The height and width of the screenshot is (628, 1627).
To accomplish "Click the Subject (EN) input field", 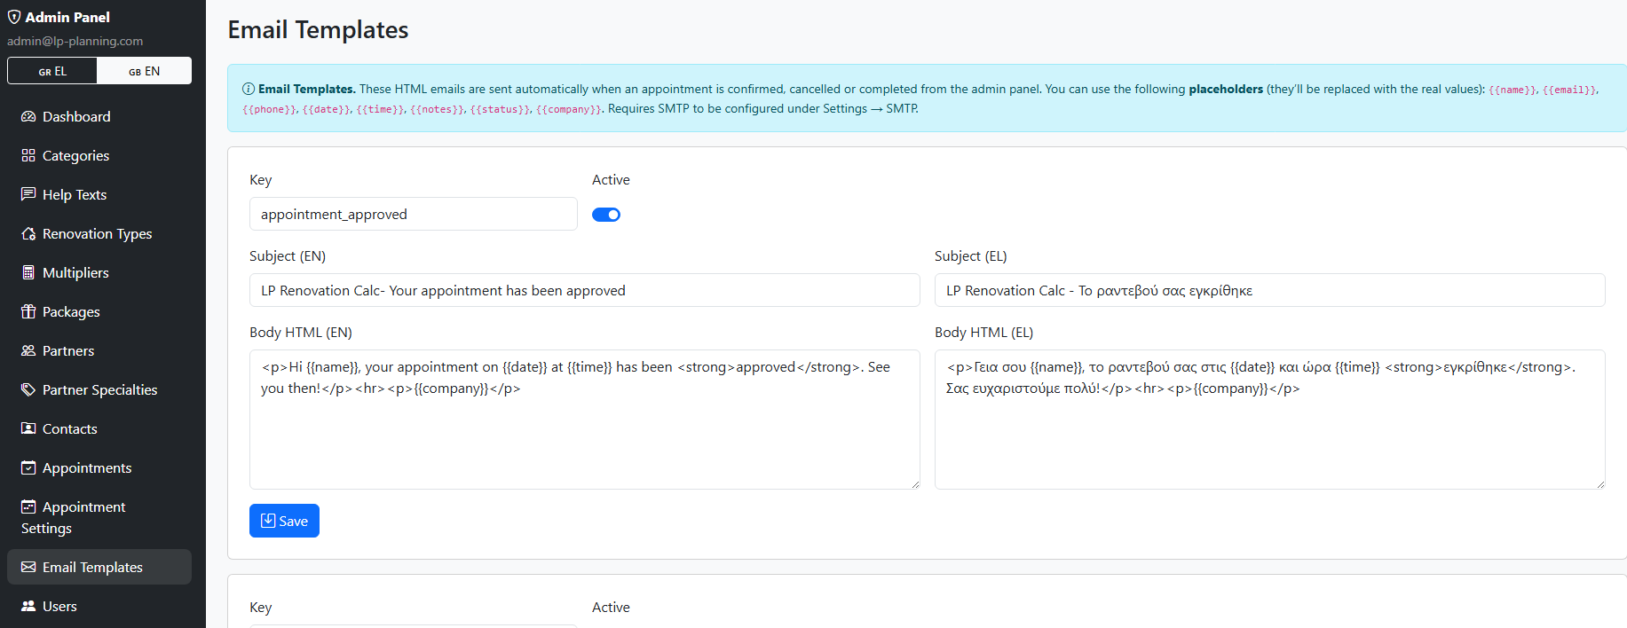I will (585, 290).
